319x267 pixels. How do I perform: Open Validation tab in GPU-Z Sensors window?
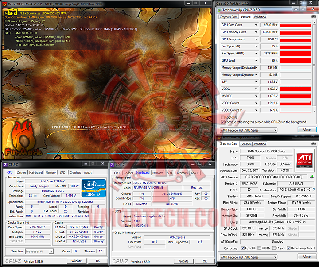point(260,17)
